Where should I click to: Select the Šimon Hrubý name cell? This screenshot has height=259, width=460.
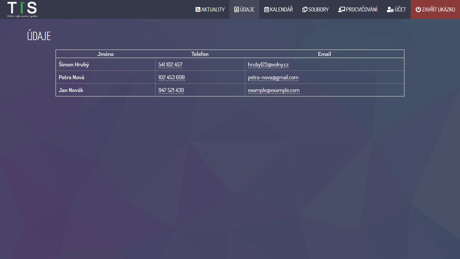tap(74, 64)
